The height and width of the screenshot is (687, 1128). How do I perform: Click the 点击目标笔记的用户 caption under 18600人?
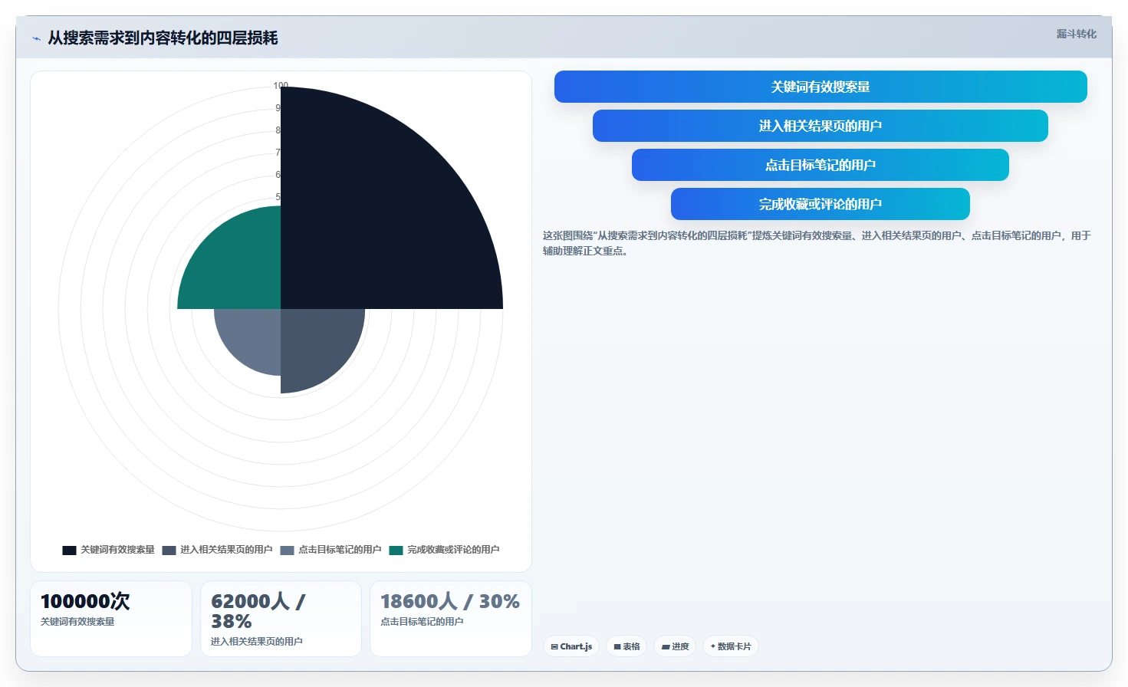coord(422,622)
